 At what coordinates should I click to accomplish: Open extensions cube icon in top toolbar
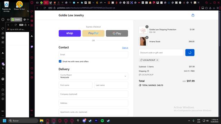(x=206, y=8)
